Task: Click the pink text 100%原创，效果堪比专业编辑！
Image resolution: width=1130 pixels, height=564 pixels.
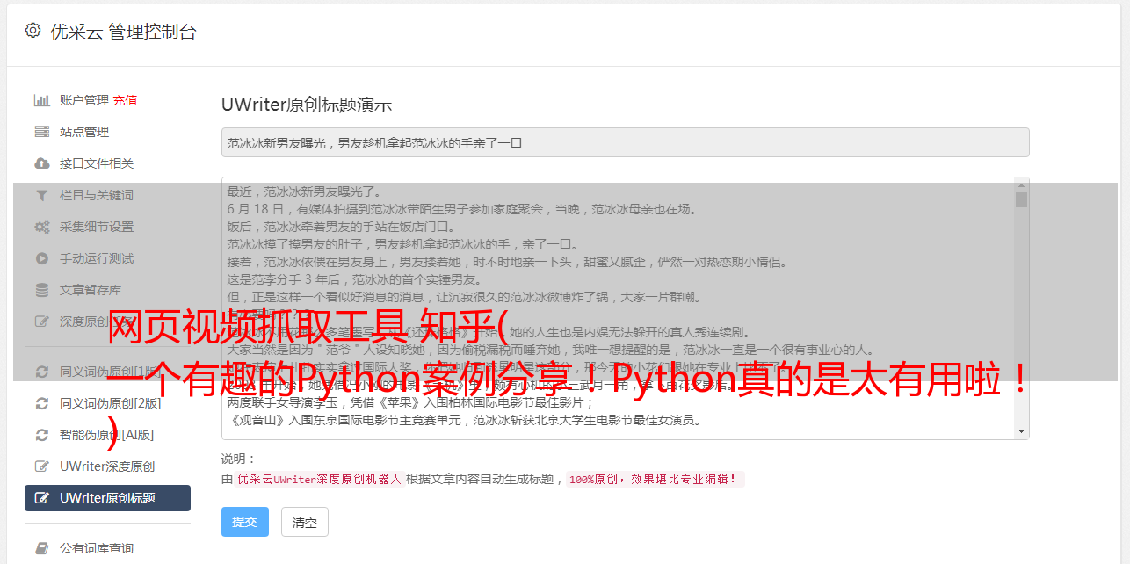Action: (x=656, y=480)
